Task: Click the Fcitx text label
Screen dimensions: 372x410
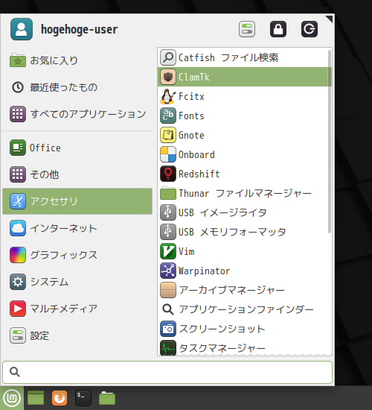Action: [191, 96]
